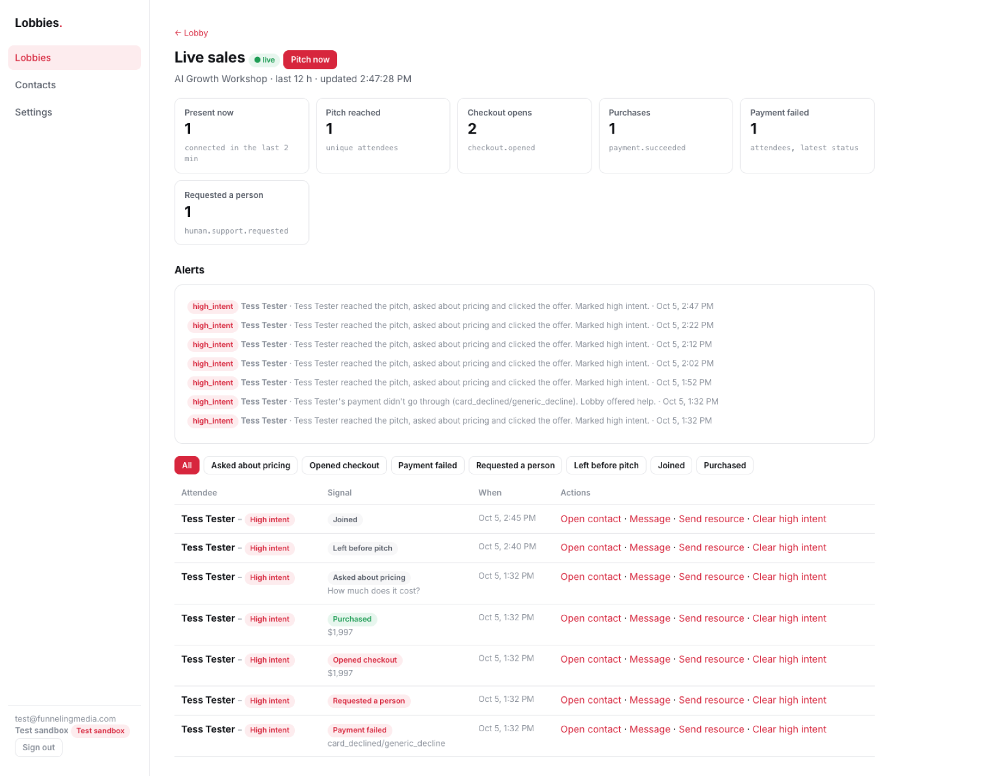Click the Oct 5, 2:47 PM alert
Screen dimensions: 981x776
(450, 306)
